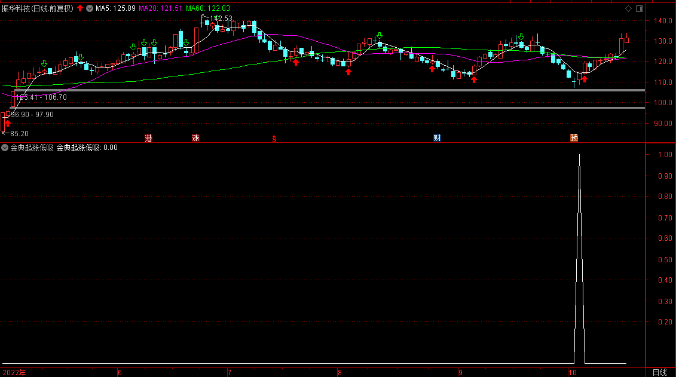Click the 130.00 price axis label
The height and width of the screenshot is (377, 676).
tap(663, 41)
